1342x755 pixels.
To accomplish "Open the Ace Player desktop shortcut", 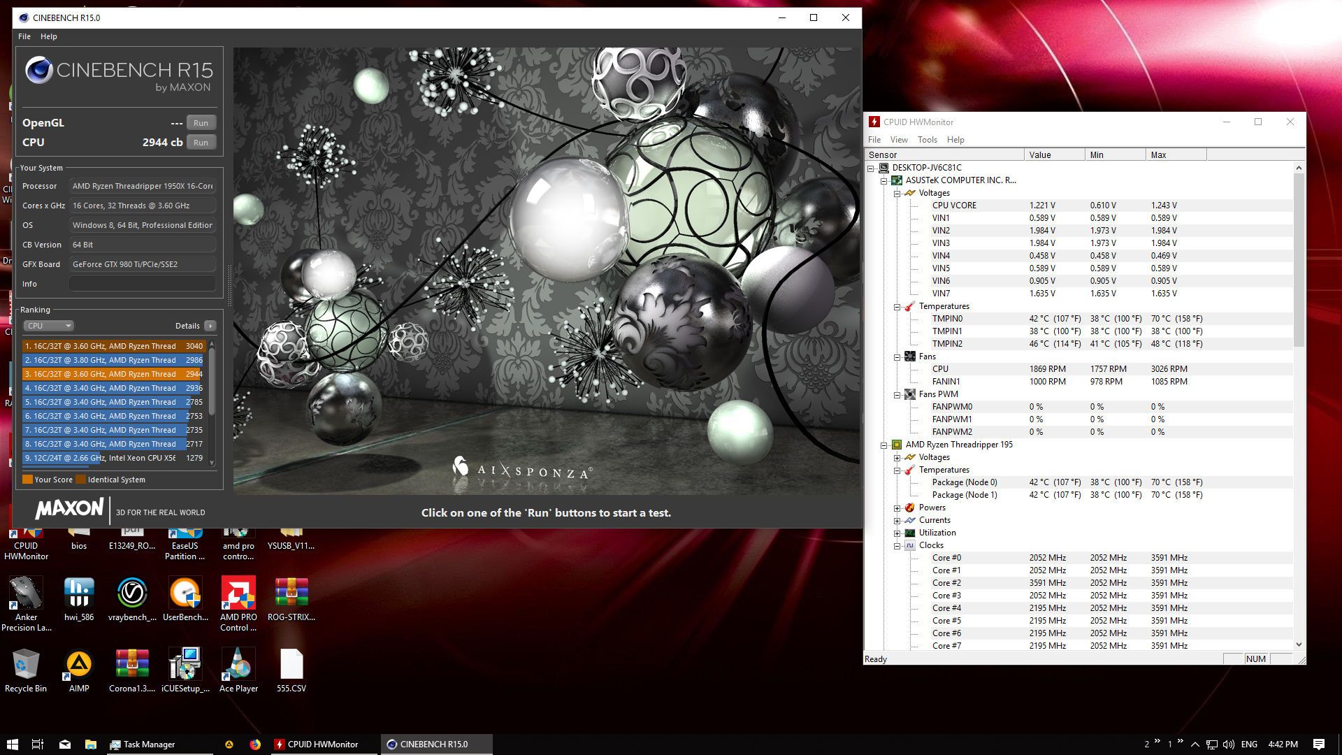I will tap(238, 670).
